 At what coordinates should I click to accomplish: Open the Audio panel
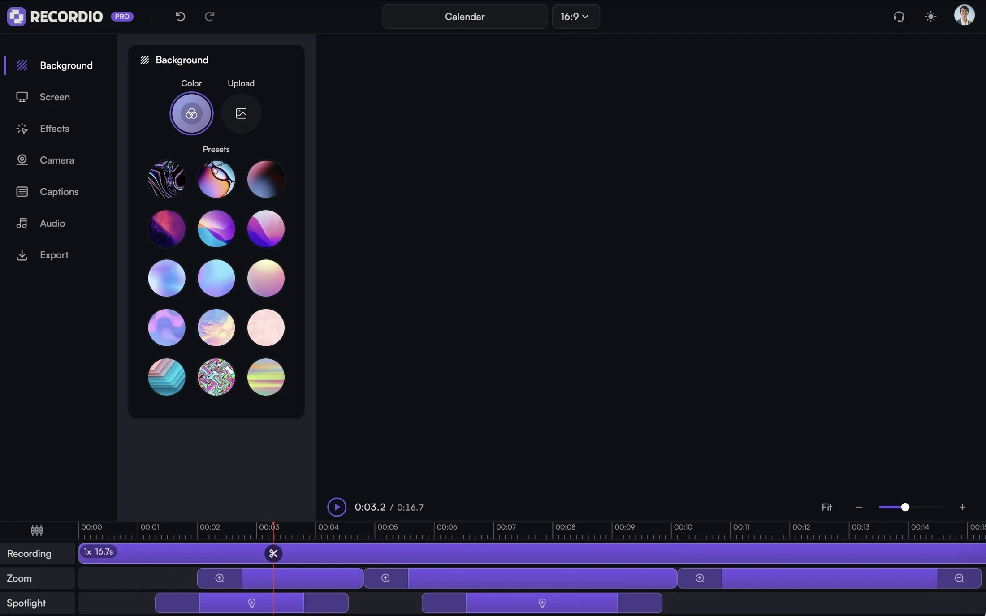point(52,223)
